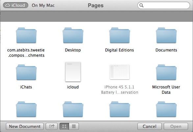This screenshot has height=132, width=193.
Task: Click the Microsoft User Data label
Action: coord(166,90)
